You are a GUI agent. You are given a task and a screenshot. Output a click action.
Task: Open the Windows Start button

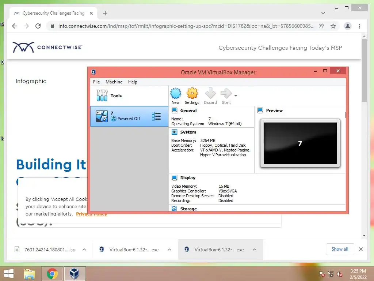point(9,274)
